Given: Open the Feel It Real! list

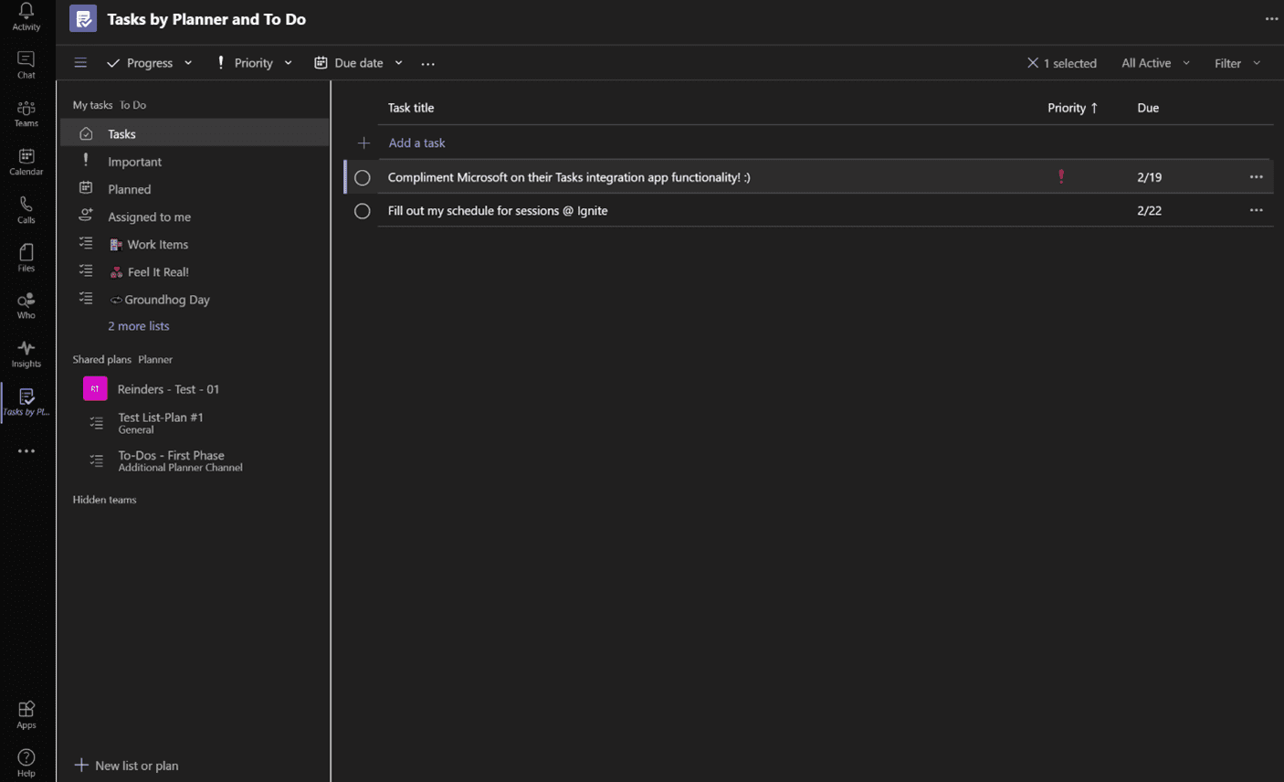Looking at the screenshot, I should [x=195, y=271].
